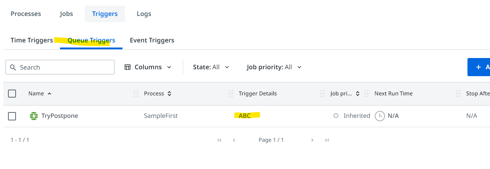Check the TryPostpone row checkbox
Image resolution: width=490 pixels, height=169 pixels.
point(12,116)
